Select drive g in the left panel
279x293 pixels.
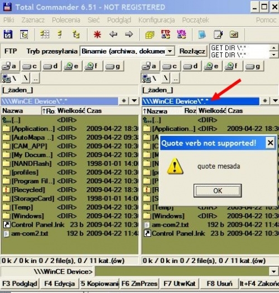(113, 66)
